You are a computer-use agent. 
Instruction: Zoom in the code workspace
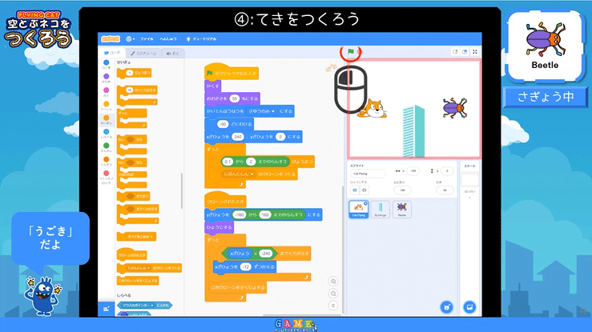pyautogui.click(x=333, y=281)
